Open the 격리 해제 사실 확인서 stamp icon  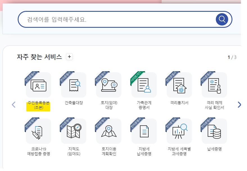point(214,85)
